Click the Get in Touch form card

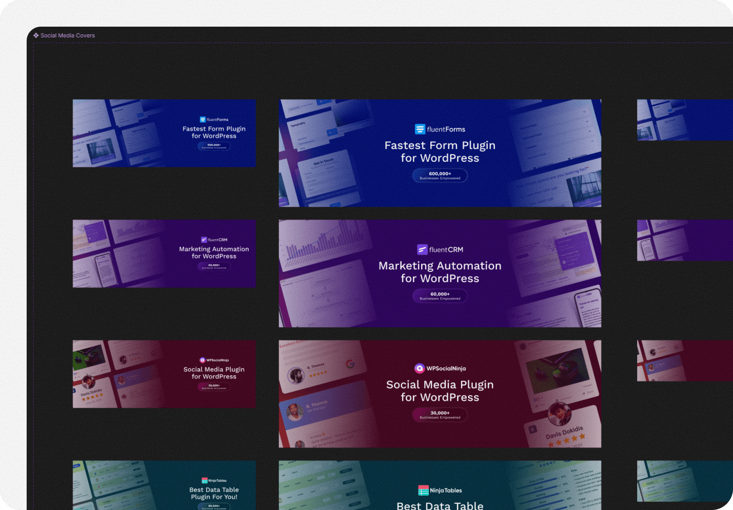click(x=325, y=172)
